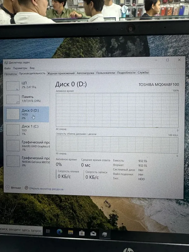This screenshot has width=189, height=252.
Task: Open the Пользователи tab
Action: click(x=106, y=73)
